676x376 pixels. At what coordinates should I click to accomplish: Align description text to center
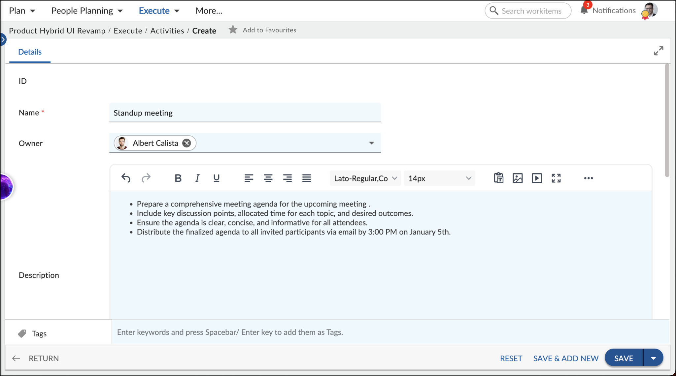tap(268, 178)
